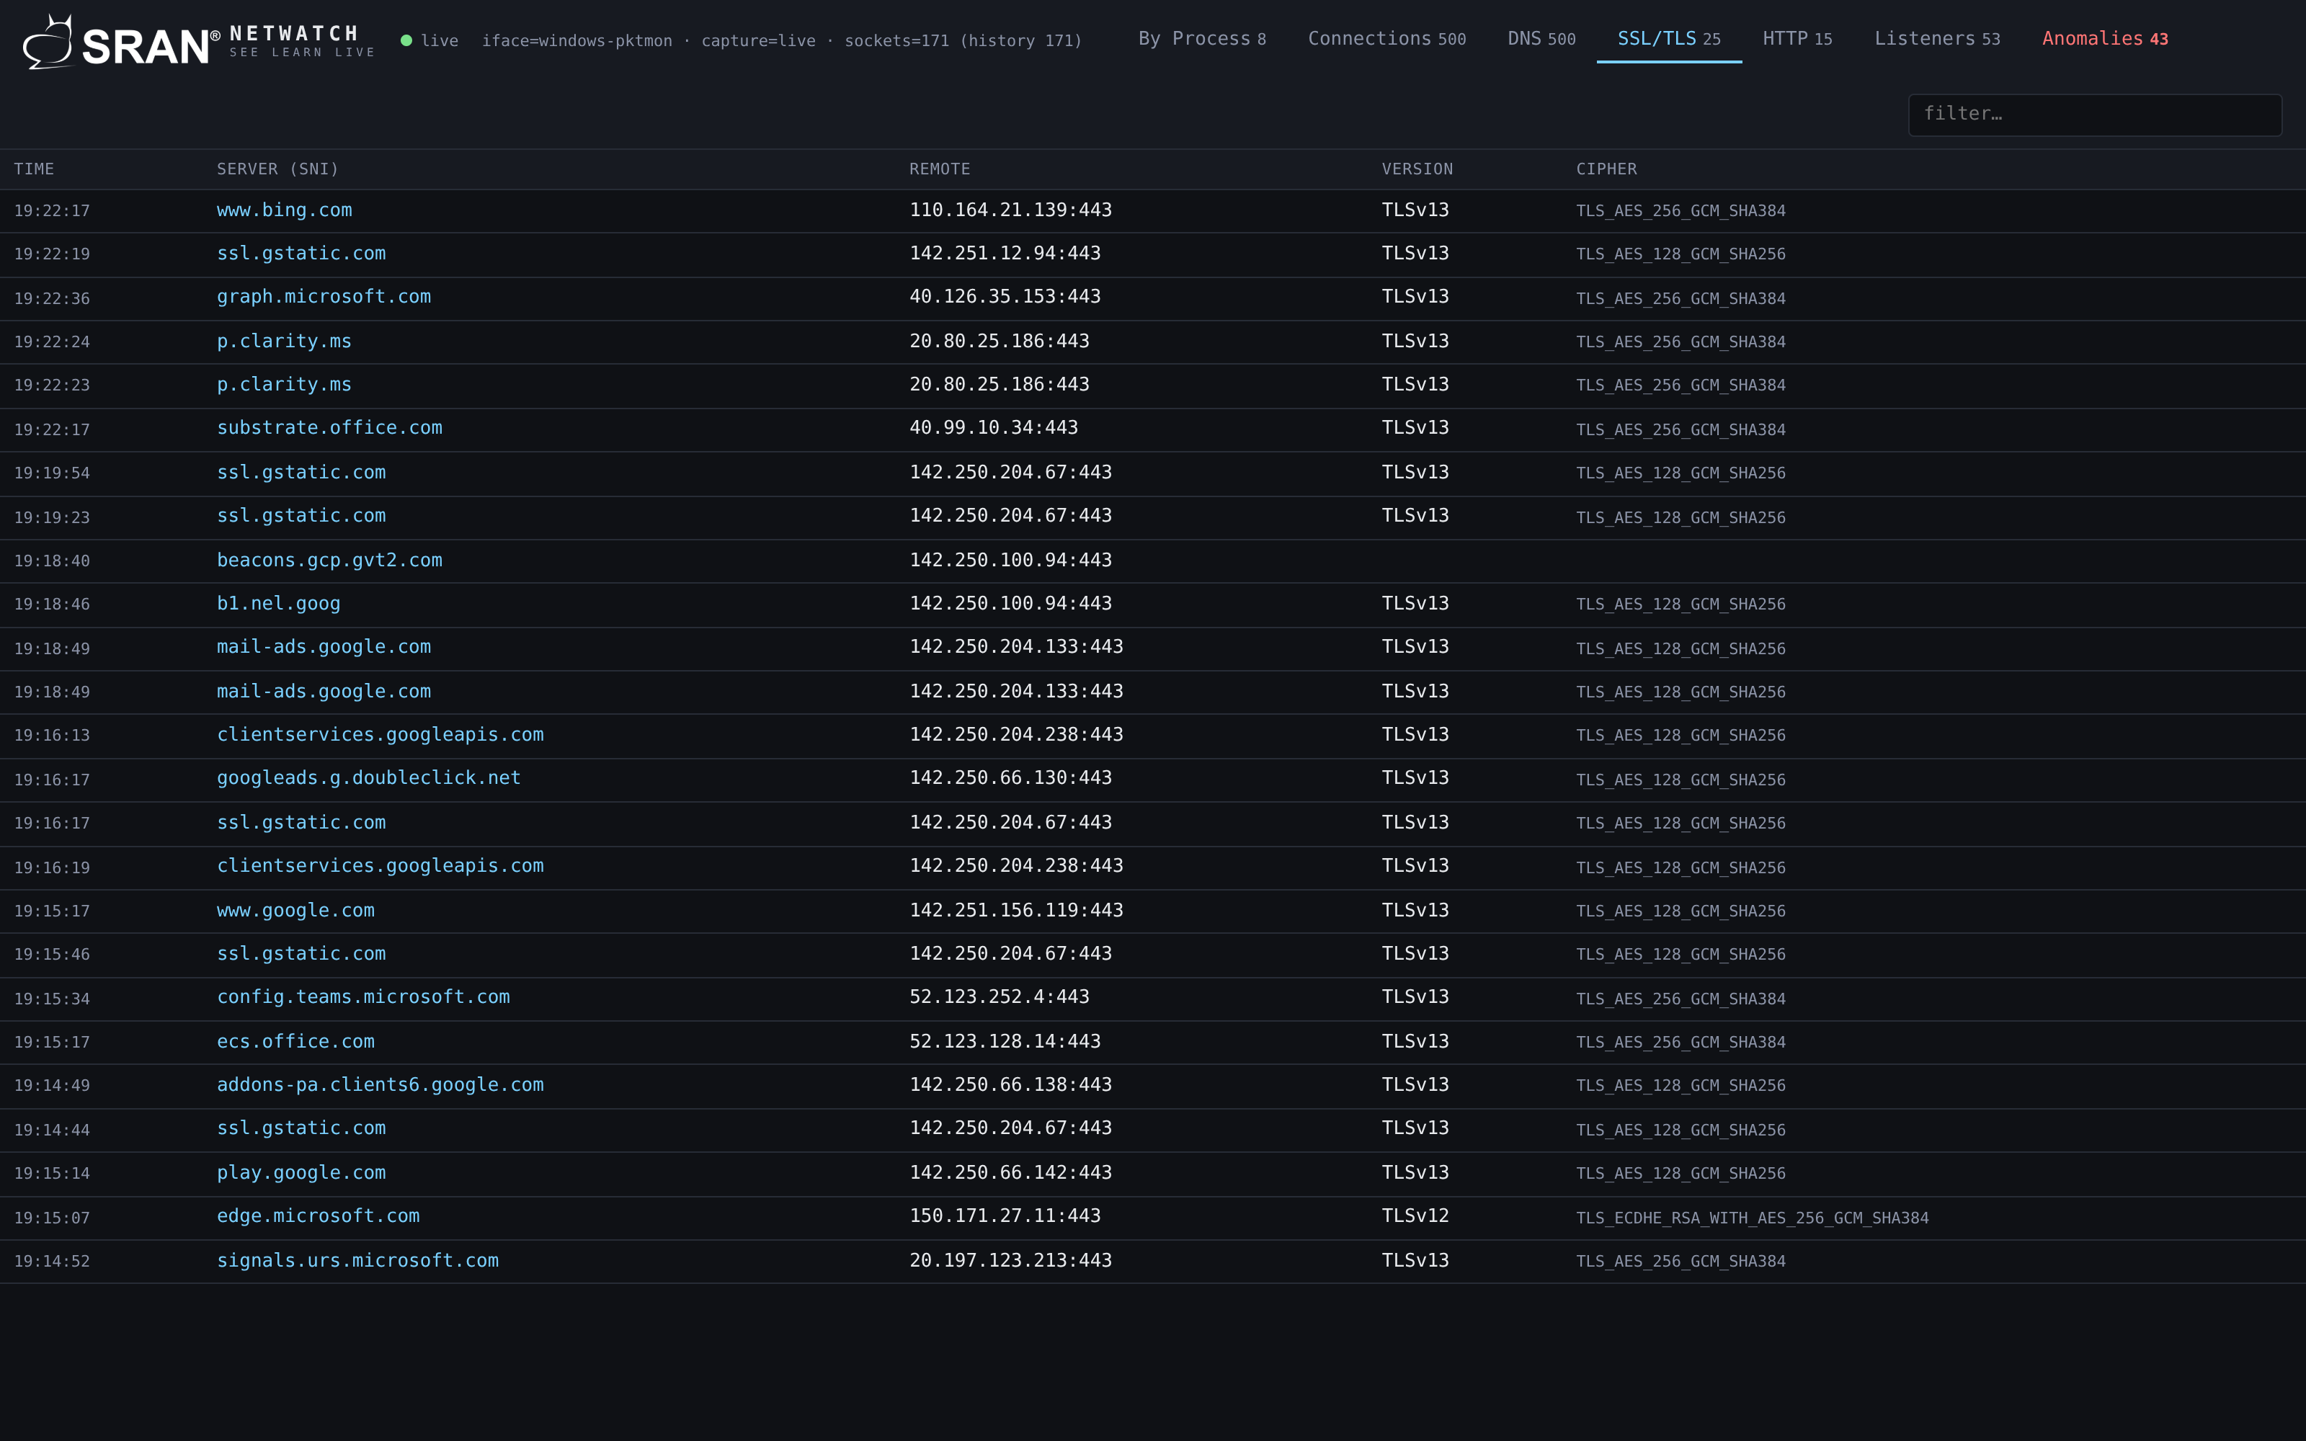This screenshot has height=1441, width=2306.
Task: Click the 19:22:36 timestamp
Action: [51, 299]
